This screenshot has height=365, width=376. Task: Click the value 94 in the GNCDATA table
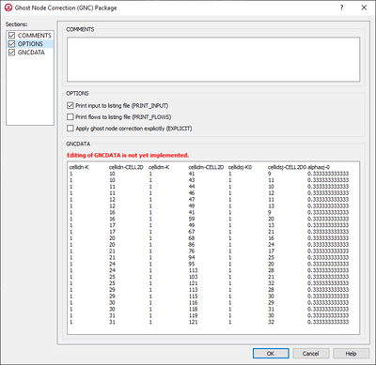[x=192, y=258]
